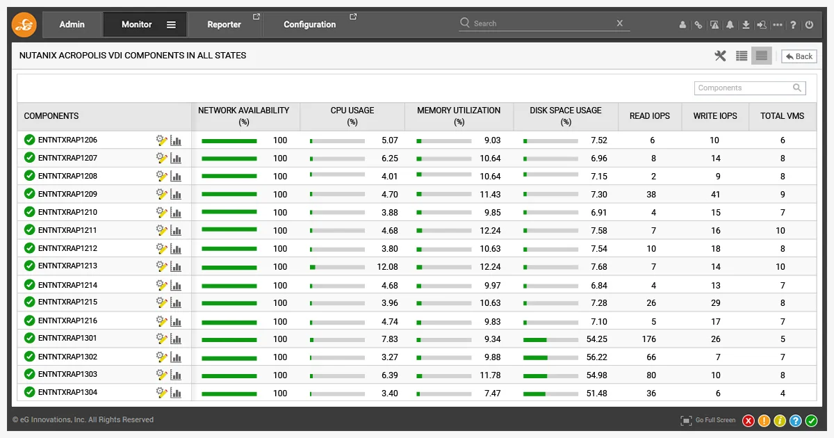Click the CPU usage bar of ENTNTXRAP1213
This screenshot has height=438, width=834.
(x=337, y=267)
